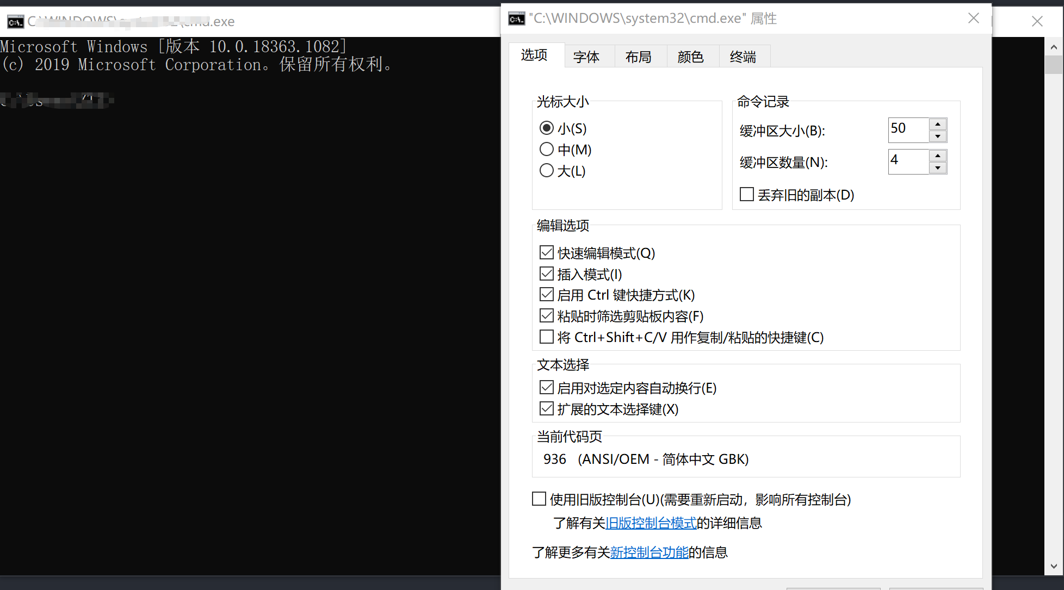Enable 使用旧版控制台(U) checkbox
The width and height of the screenshot is (1064, 590).
pyautogui.click(x=539, y=499)
